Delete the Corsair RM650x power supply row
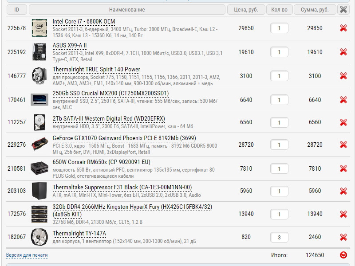This screenshot has width=355, height=266. point(343,168)
